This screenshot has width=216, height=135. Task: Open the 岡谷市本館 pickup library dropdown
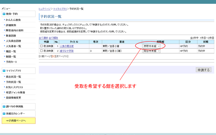(x=152, y=51)
